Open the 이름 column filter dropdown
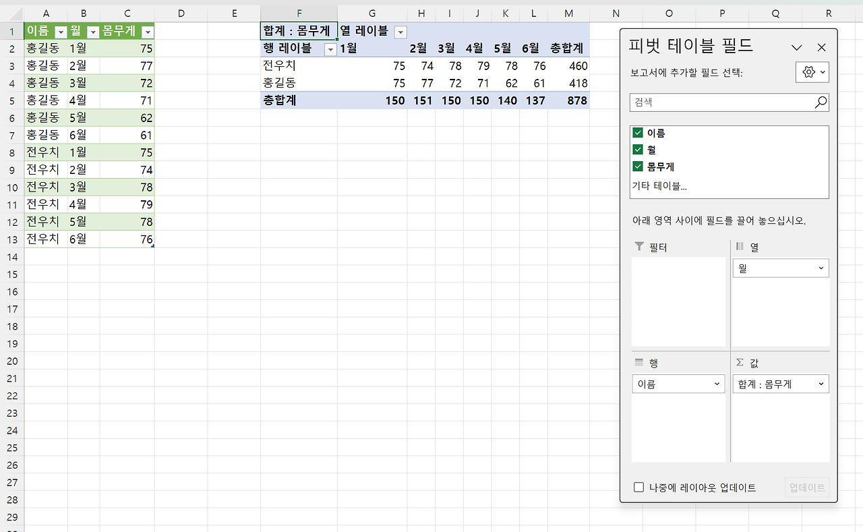Image resolution: width=863 pixels, height=532 pixels. click(60, 32)
